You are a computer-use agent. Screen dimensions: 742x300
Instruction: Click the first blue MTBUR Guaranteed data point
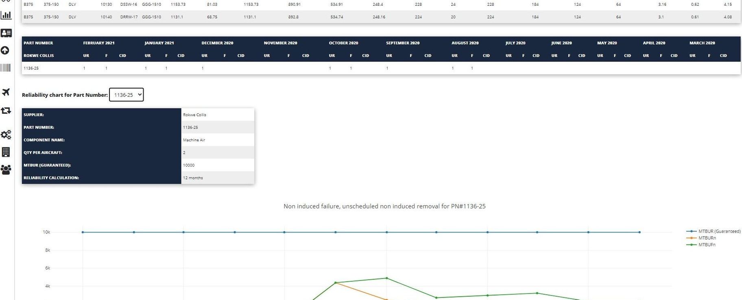83,232
